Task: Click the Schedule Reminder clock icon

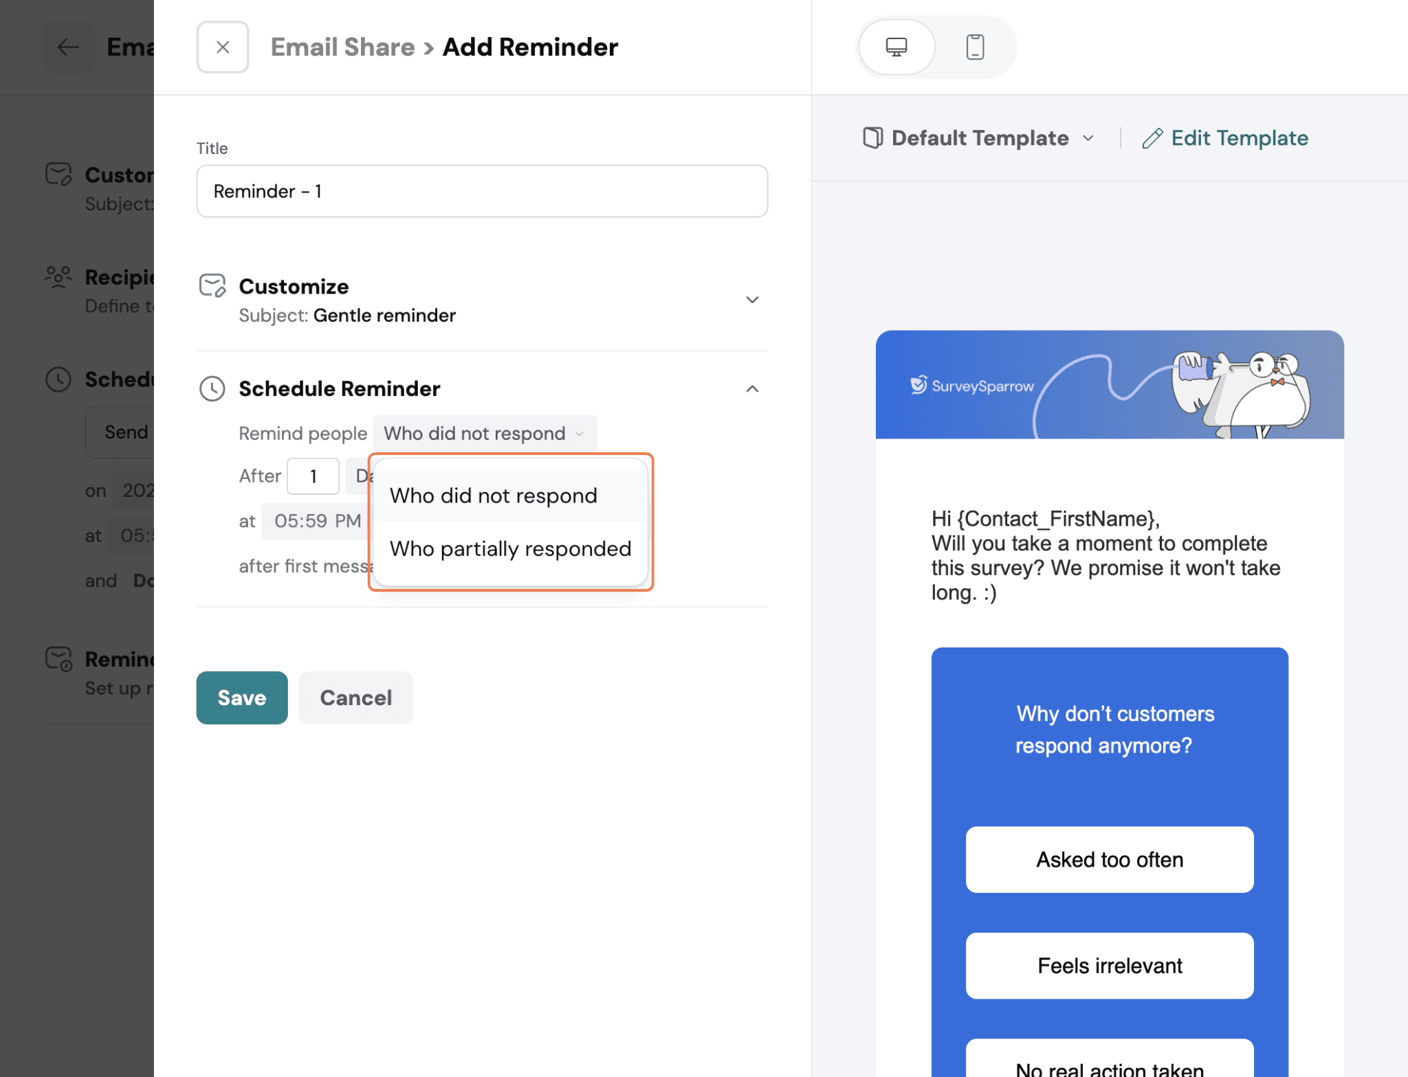Action: [212, 389]
